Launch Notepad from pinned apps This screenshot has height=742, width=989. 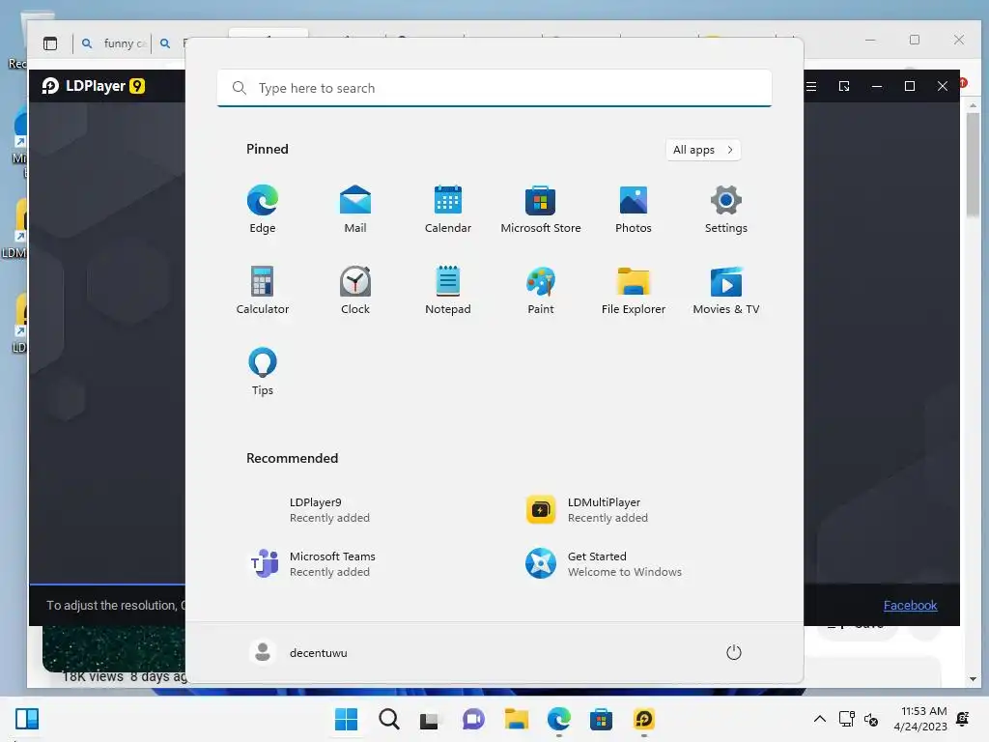(x=448, y=290)
